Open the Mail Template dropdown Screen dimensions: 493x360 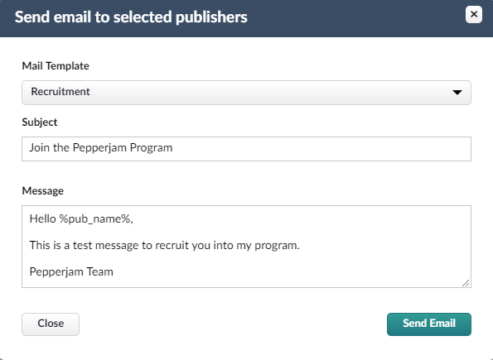[x=246, y=93]
